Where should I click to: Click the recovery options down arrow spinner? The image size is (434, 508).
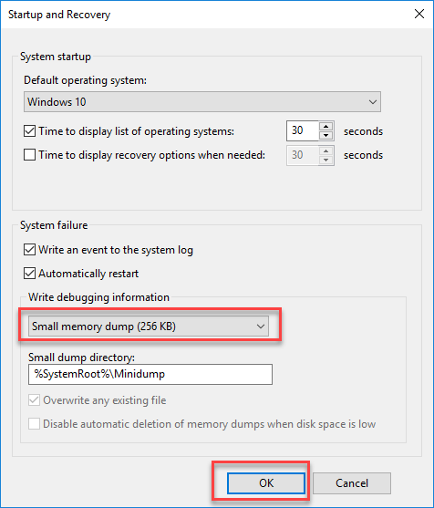click(325, 160)
